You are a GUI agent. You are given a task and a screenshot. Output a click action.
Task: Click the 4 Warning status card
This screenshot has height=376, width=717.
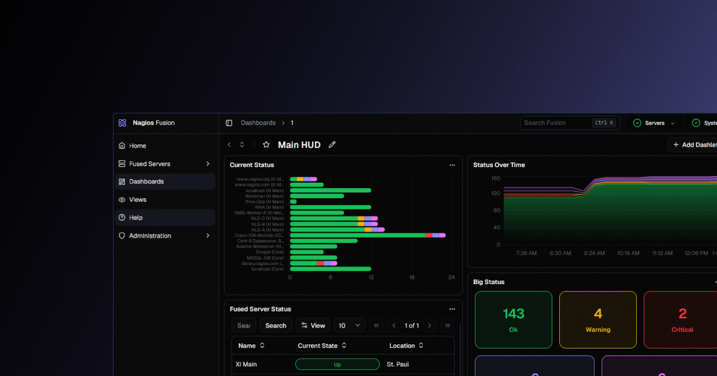pos(598,320)
